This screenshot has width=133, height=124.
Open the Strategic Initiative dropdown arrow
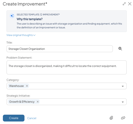[123, 102]
